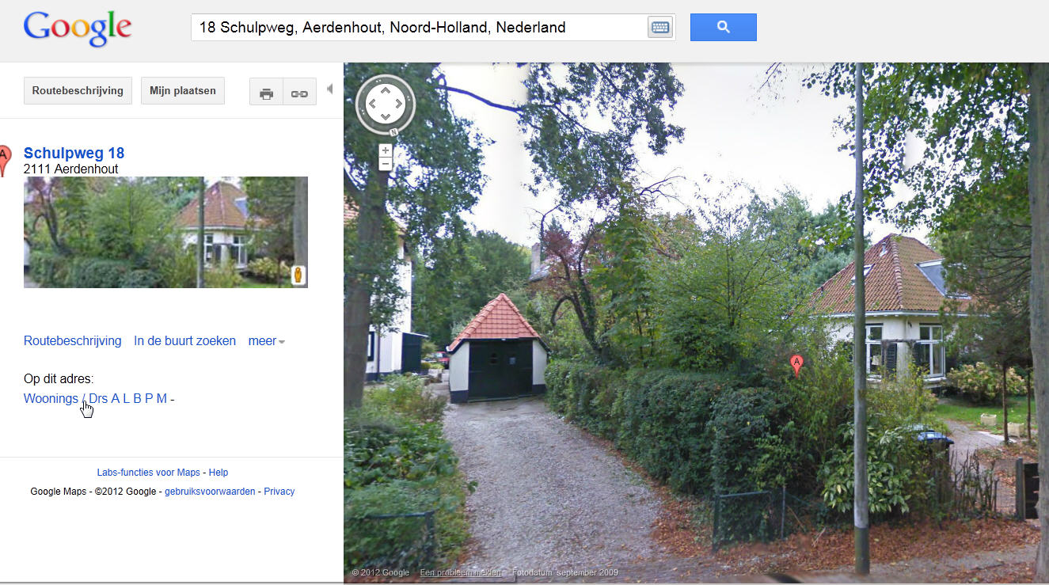
Task: Click into the address search field
Action: tap(420, 28)
